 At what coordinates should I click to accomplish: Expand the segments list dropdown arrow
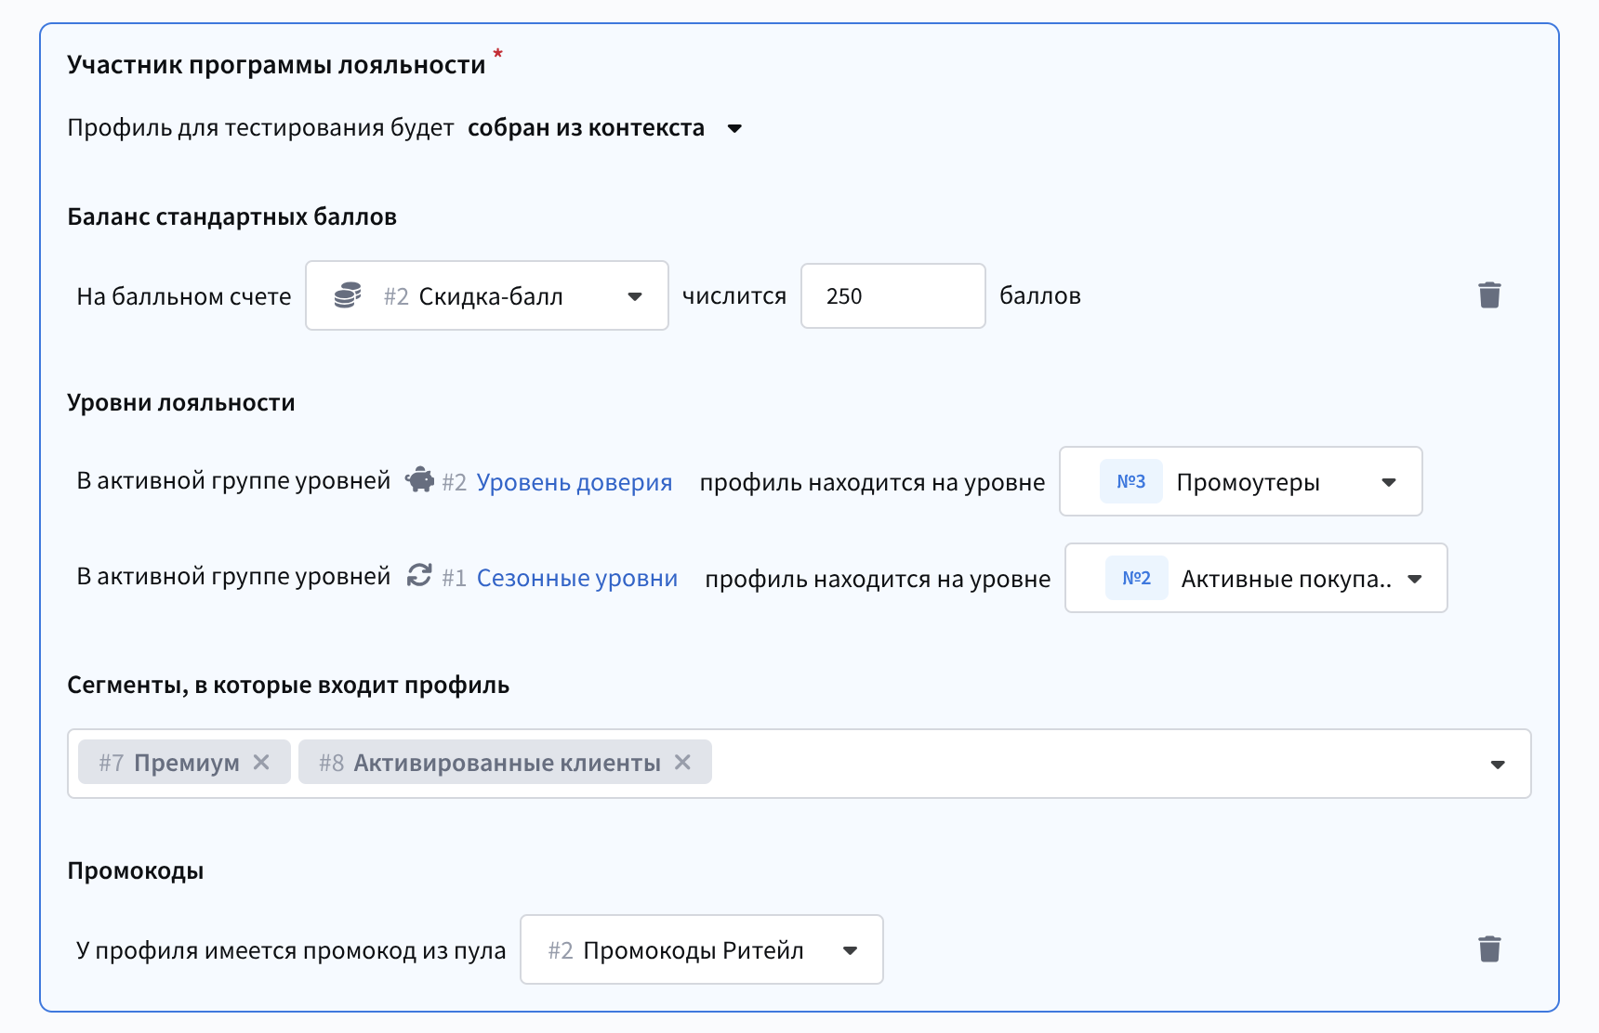1497,765
